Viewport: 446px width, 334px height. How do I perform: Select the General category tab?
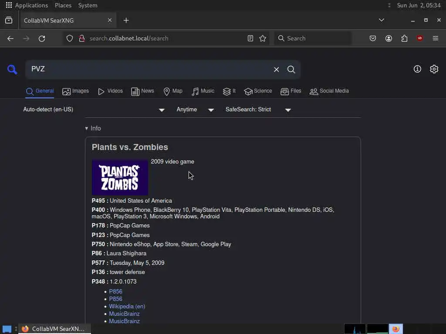click(40, 91)
